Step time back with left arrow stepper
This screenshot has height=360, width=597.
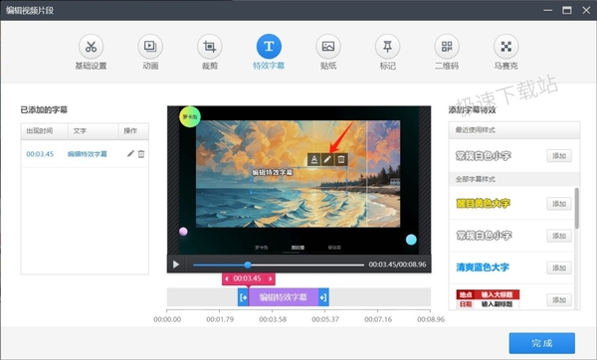pyautogui.click(x=227, y=278)
